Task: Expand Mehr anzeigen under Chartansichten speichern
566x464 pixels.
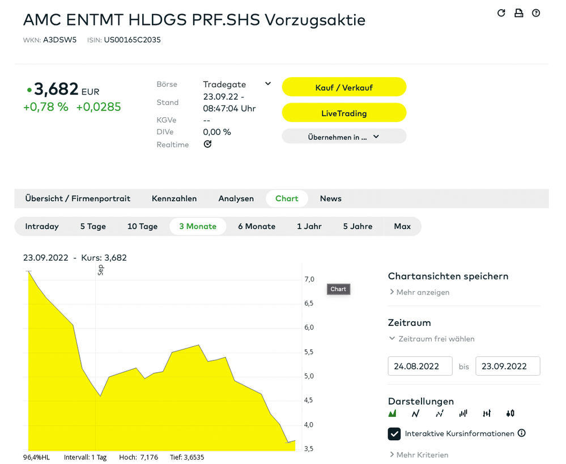Action: (419, 292)
